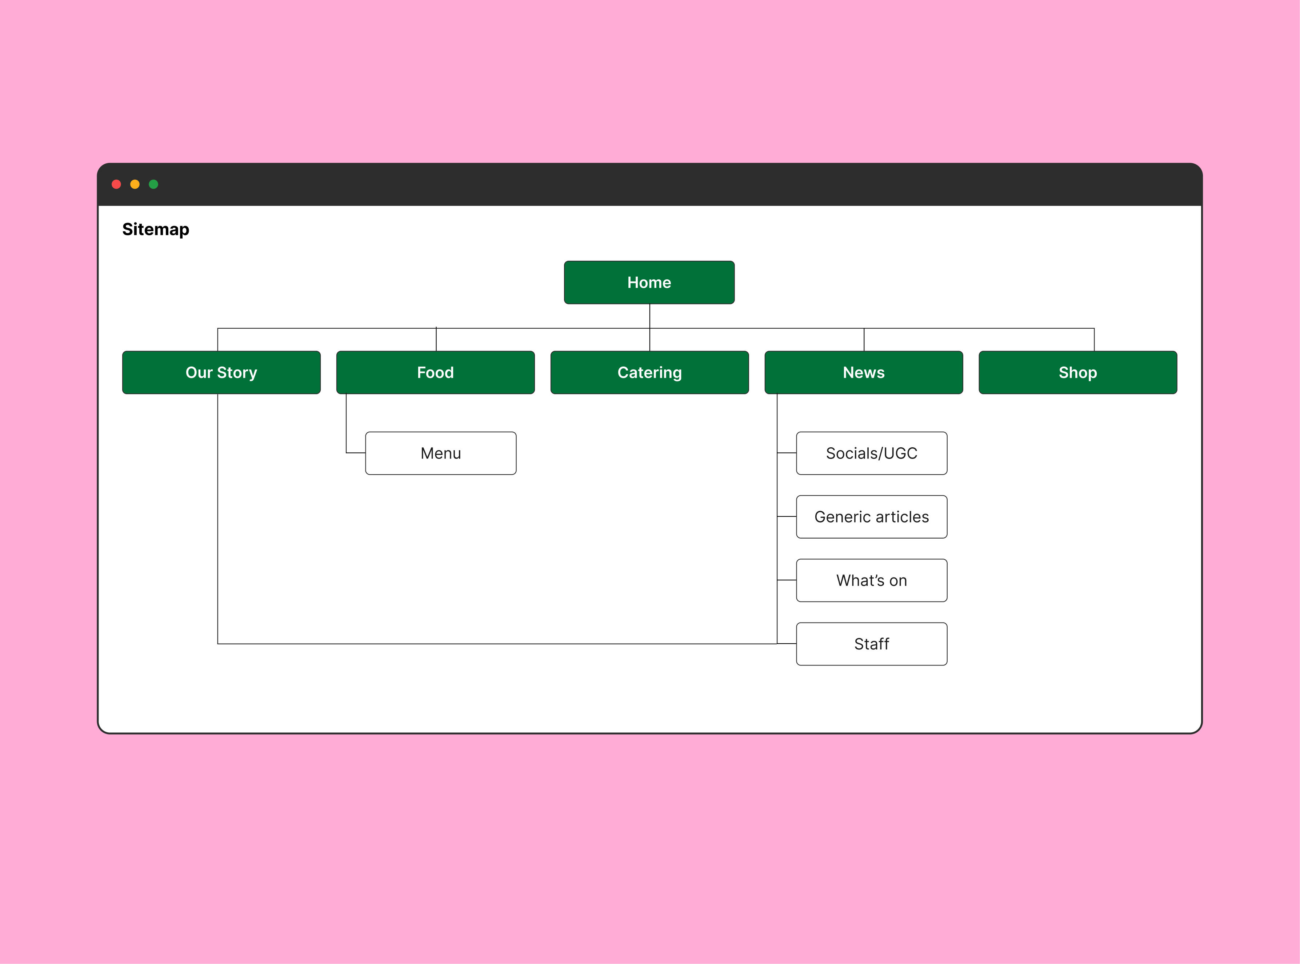Click the green maximize dot
Screen dimensions: 1300x964
[153, 184]
